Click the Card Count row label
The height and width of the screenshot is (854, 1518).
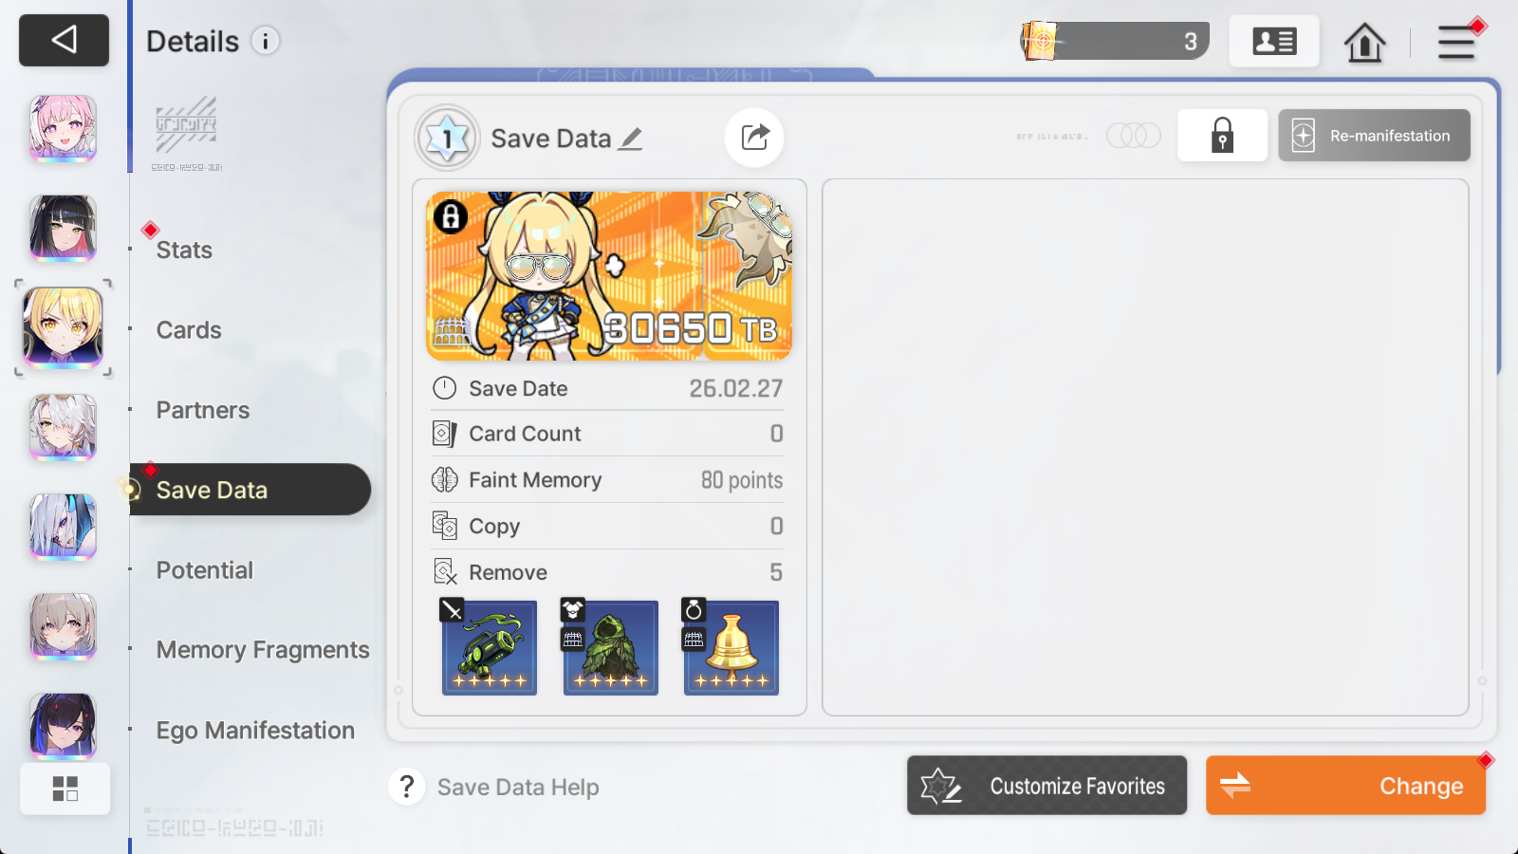point(525,434)
